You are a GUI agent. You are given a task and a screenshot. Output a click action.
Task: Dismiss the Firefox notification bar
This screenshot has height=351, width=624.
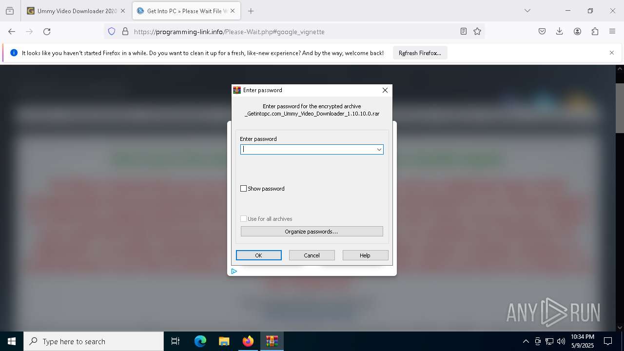[x=612, y=53]
